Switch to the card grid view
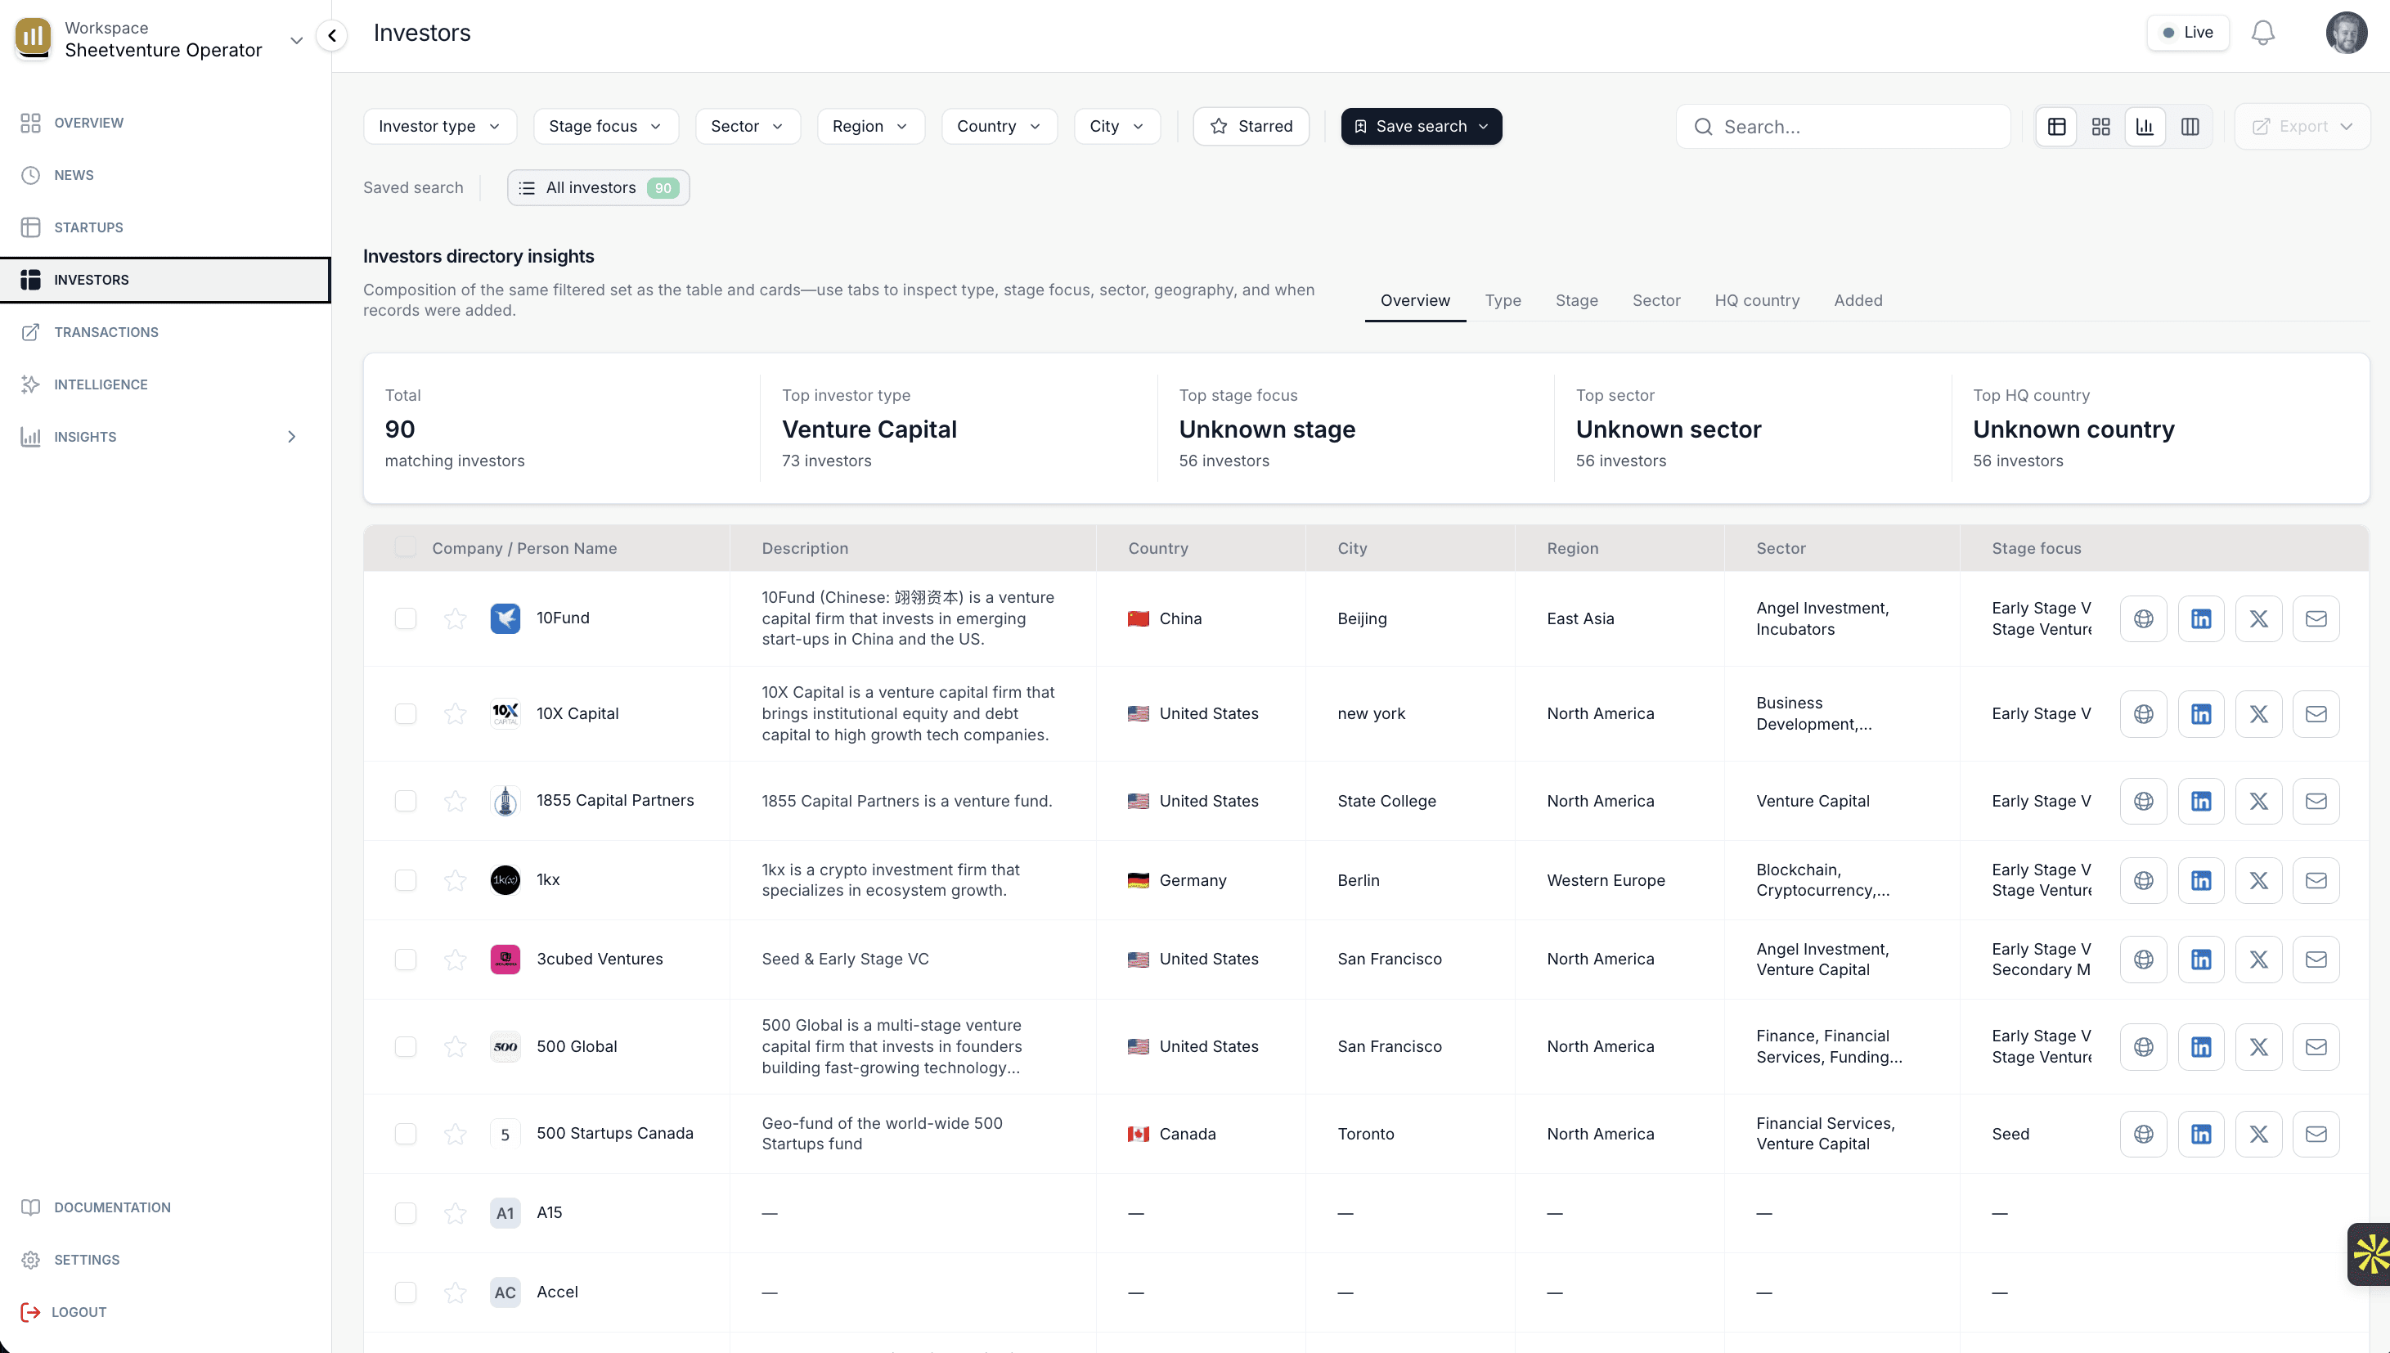This screenshot has width=2390, height=1353. point(2100,126)
